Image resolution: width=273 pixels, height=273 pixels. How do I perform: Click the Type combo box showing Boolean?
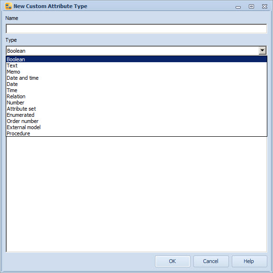(136, 51)
